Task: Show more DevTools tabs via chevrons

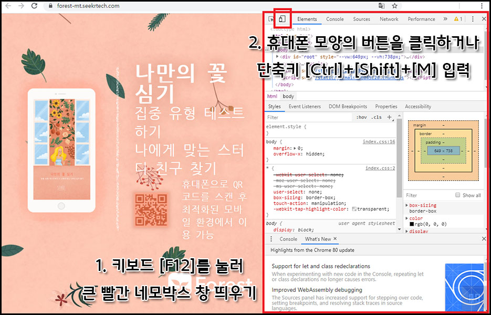Action: pyautogui.click(x=445, y=19)
